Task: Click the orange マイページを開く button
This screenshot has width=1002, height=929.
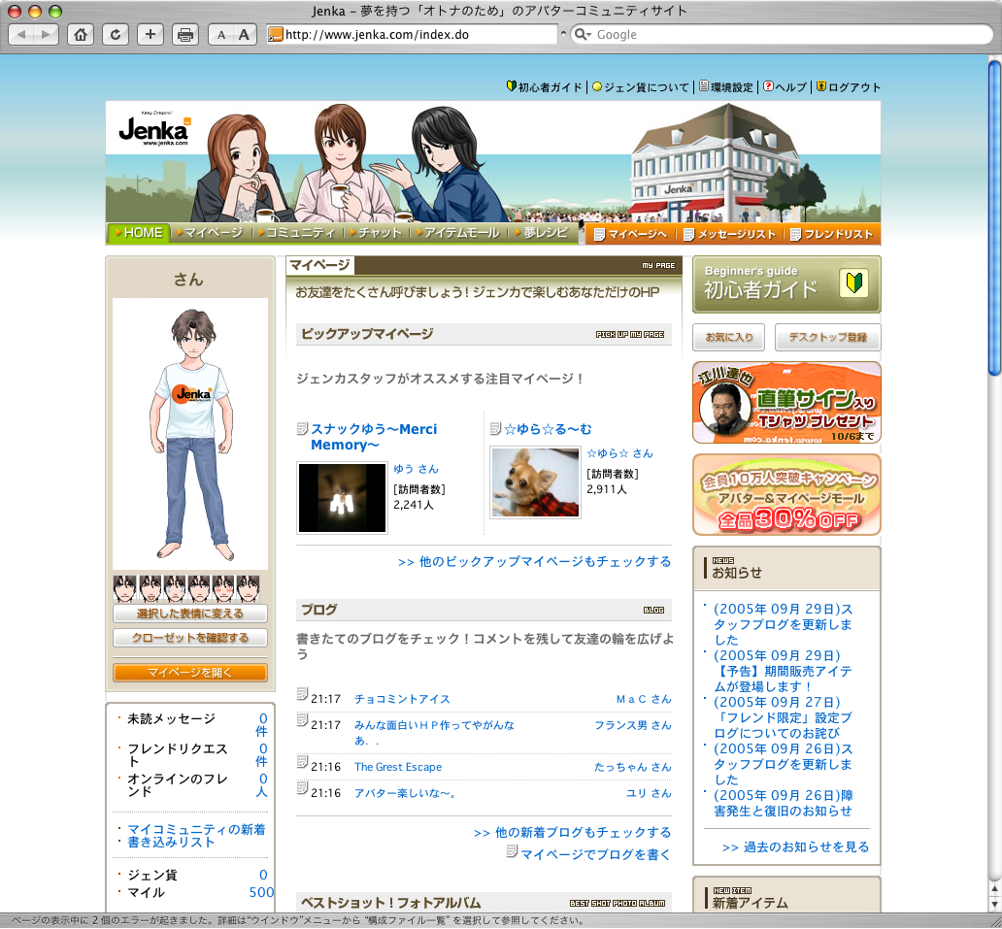Action: pos(190,673)
